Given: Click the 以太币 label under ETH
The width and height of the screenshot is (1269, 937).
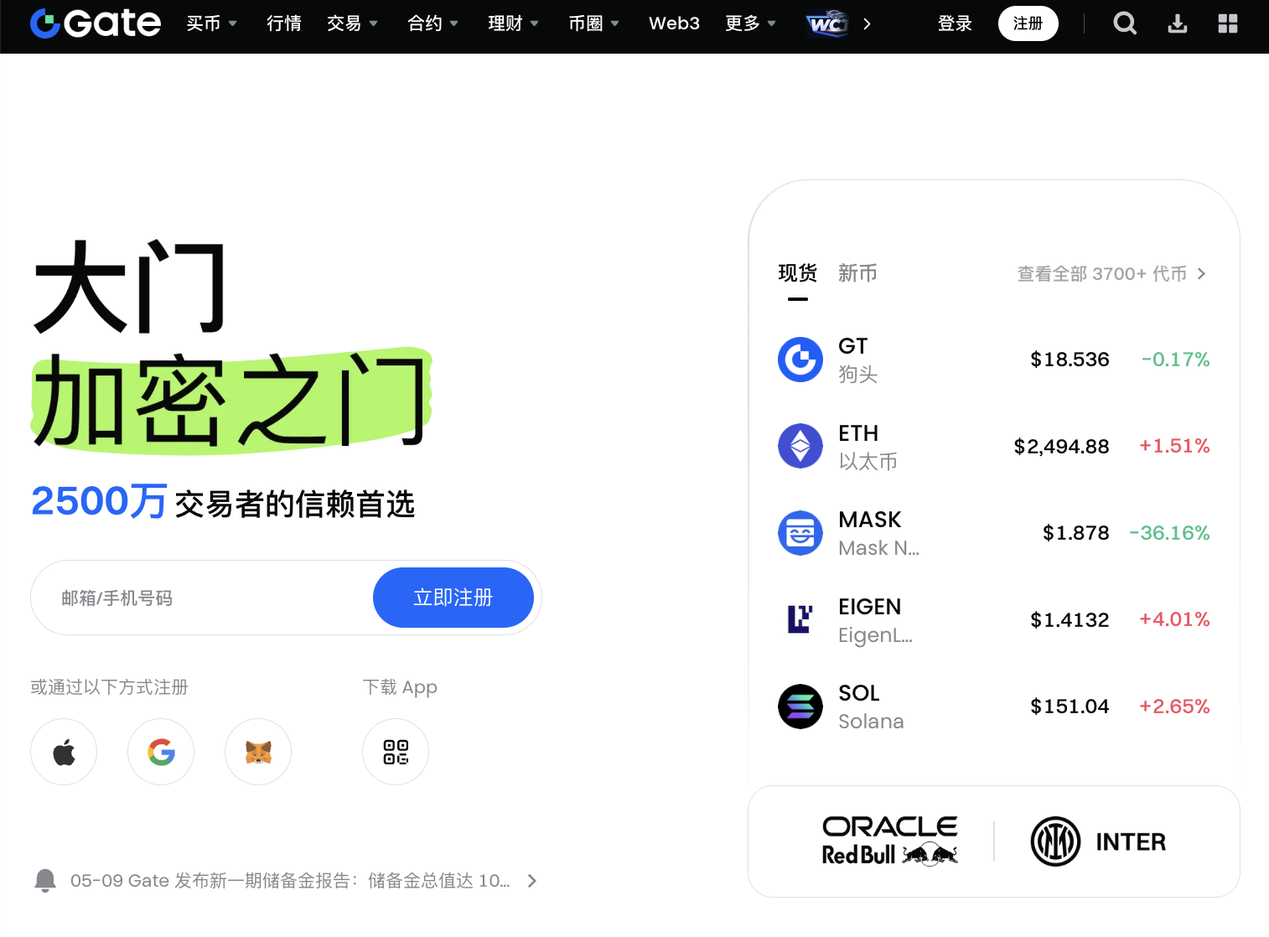Looking at the screenshot, I should 868,462.
